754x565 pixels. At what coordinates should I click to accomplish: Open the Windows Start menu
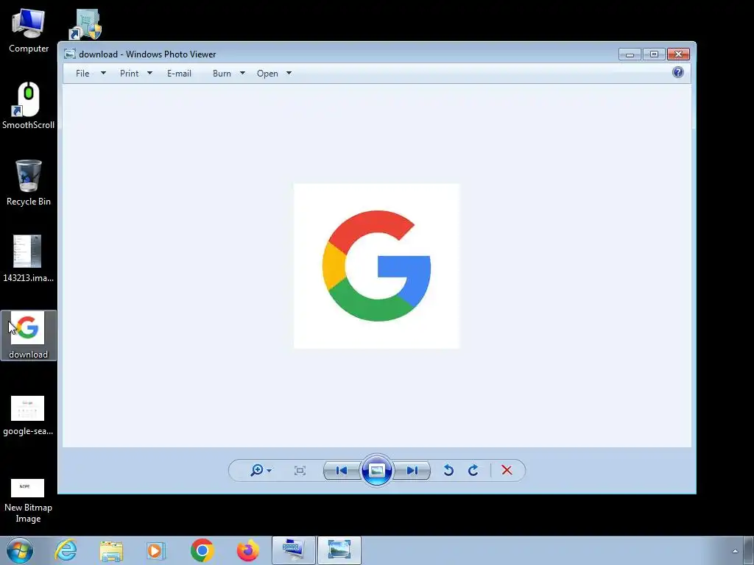[20, 550]
